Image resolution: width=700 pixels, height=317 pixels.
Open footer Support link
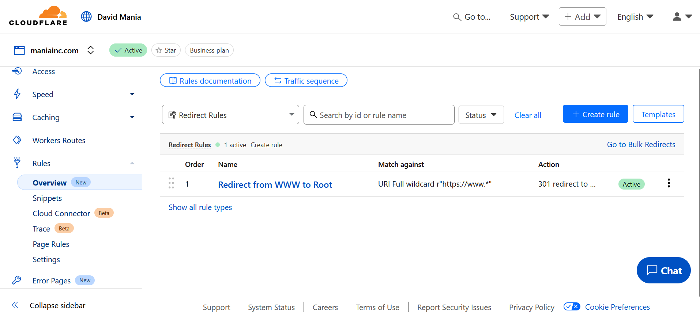217,308
